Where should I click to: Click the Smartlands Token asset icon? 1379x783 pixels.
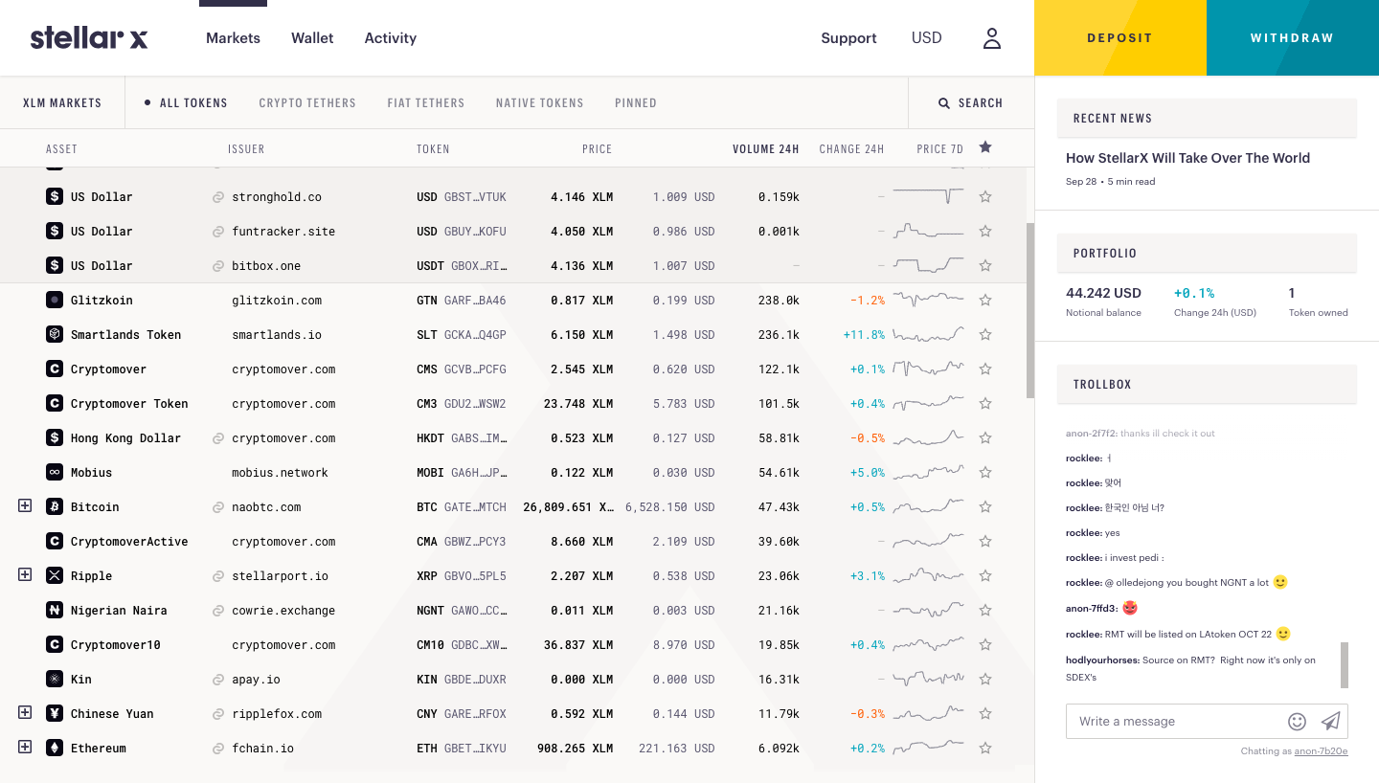[x=55, y=335]
